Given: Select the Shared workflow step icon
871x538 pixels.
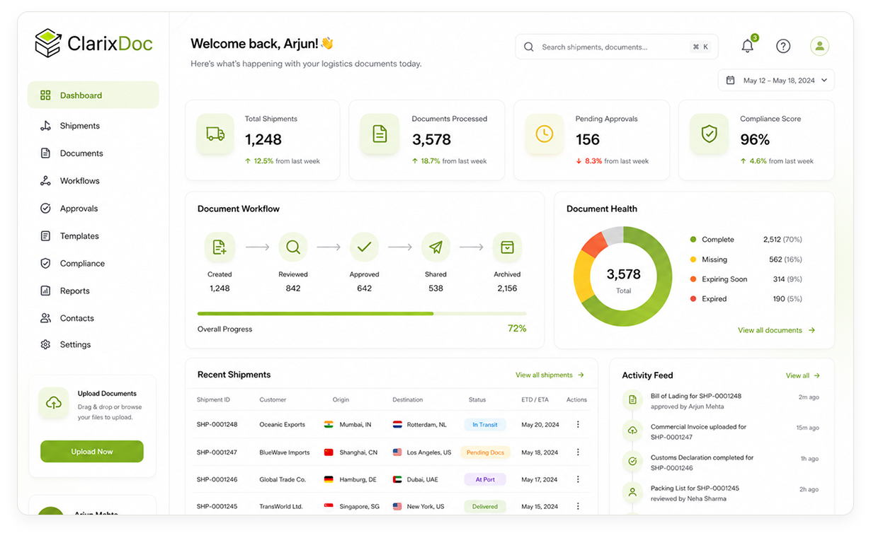Looking at the screenshot, I should pyautogui.click(x=435, y=247).
